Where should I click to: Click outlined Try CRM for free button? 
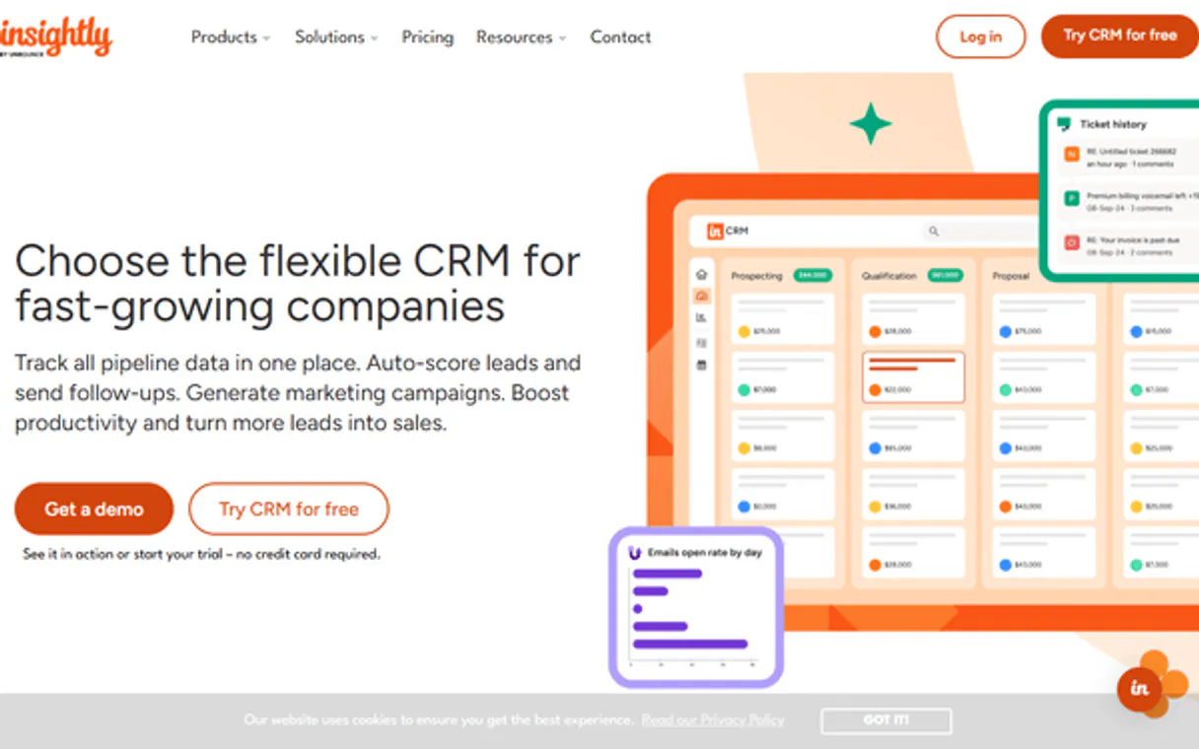[x=289, y=510]
